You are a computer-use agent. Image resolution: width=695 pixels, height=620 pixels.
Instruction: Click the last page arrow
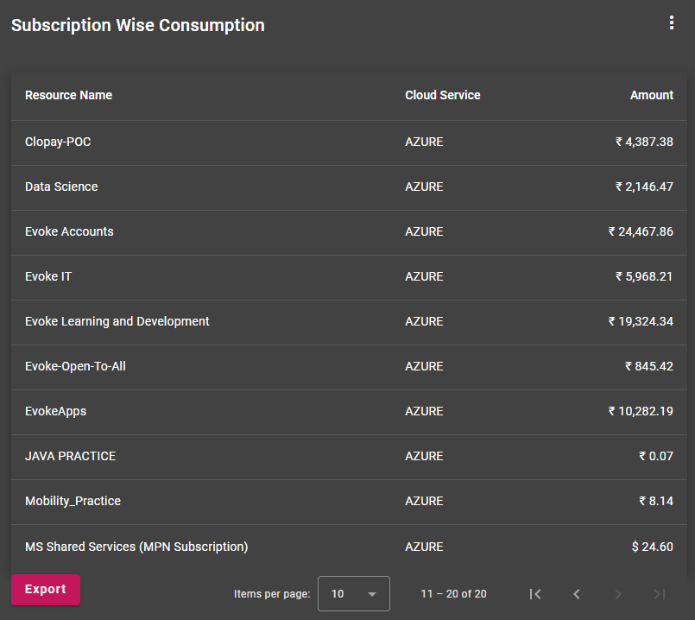pyautogui.click(x=660, y=594)
